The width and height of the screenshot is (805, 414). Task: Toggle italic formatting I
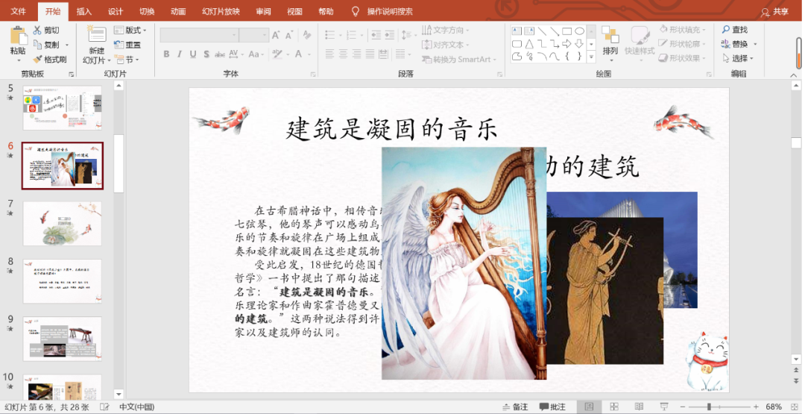[x=180, y=54]
